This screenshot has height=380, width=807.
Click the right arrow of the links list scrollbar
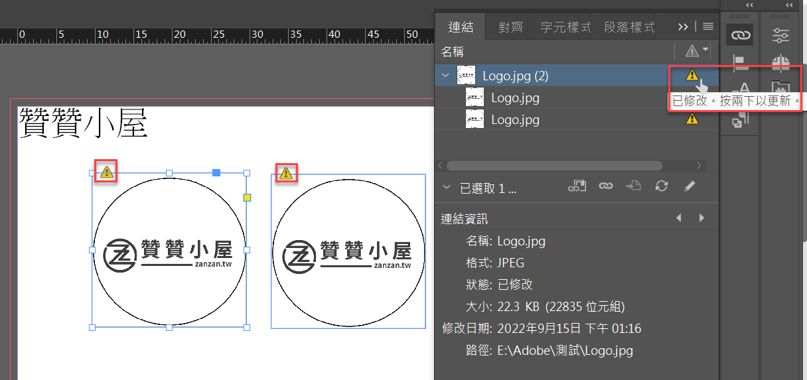tap(699, 165)
